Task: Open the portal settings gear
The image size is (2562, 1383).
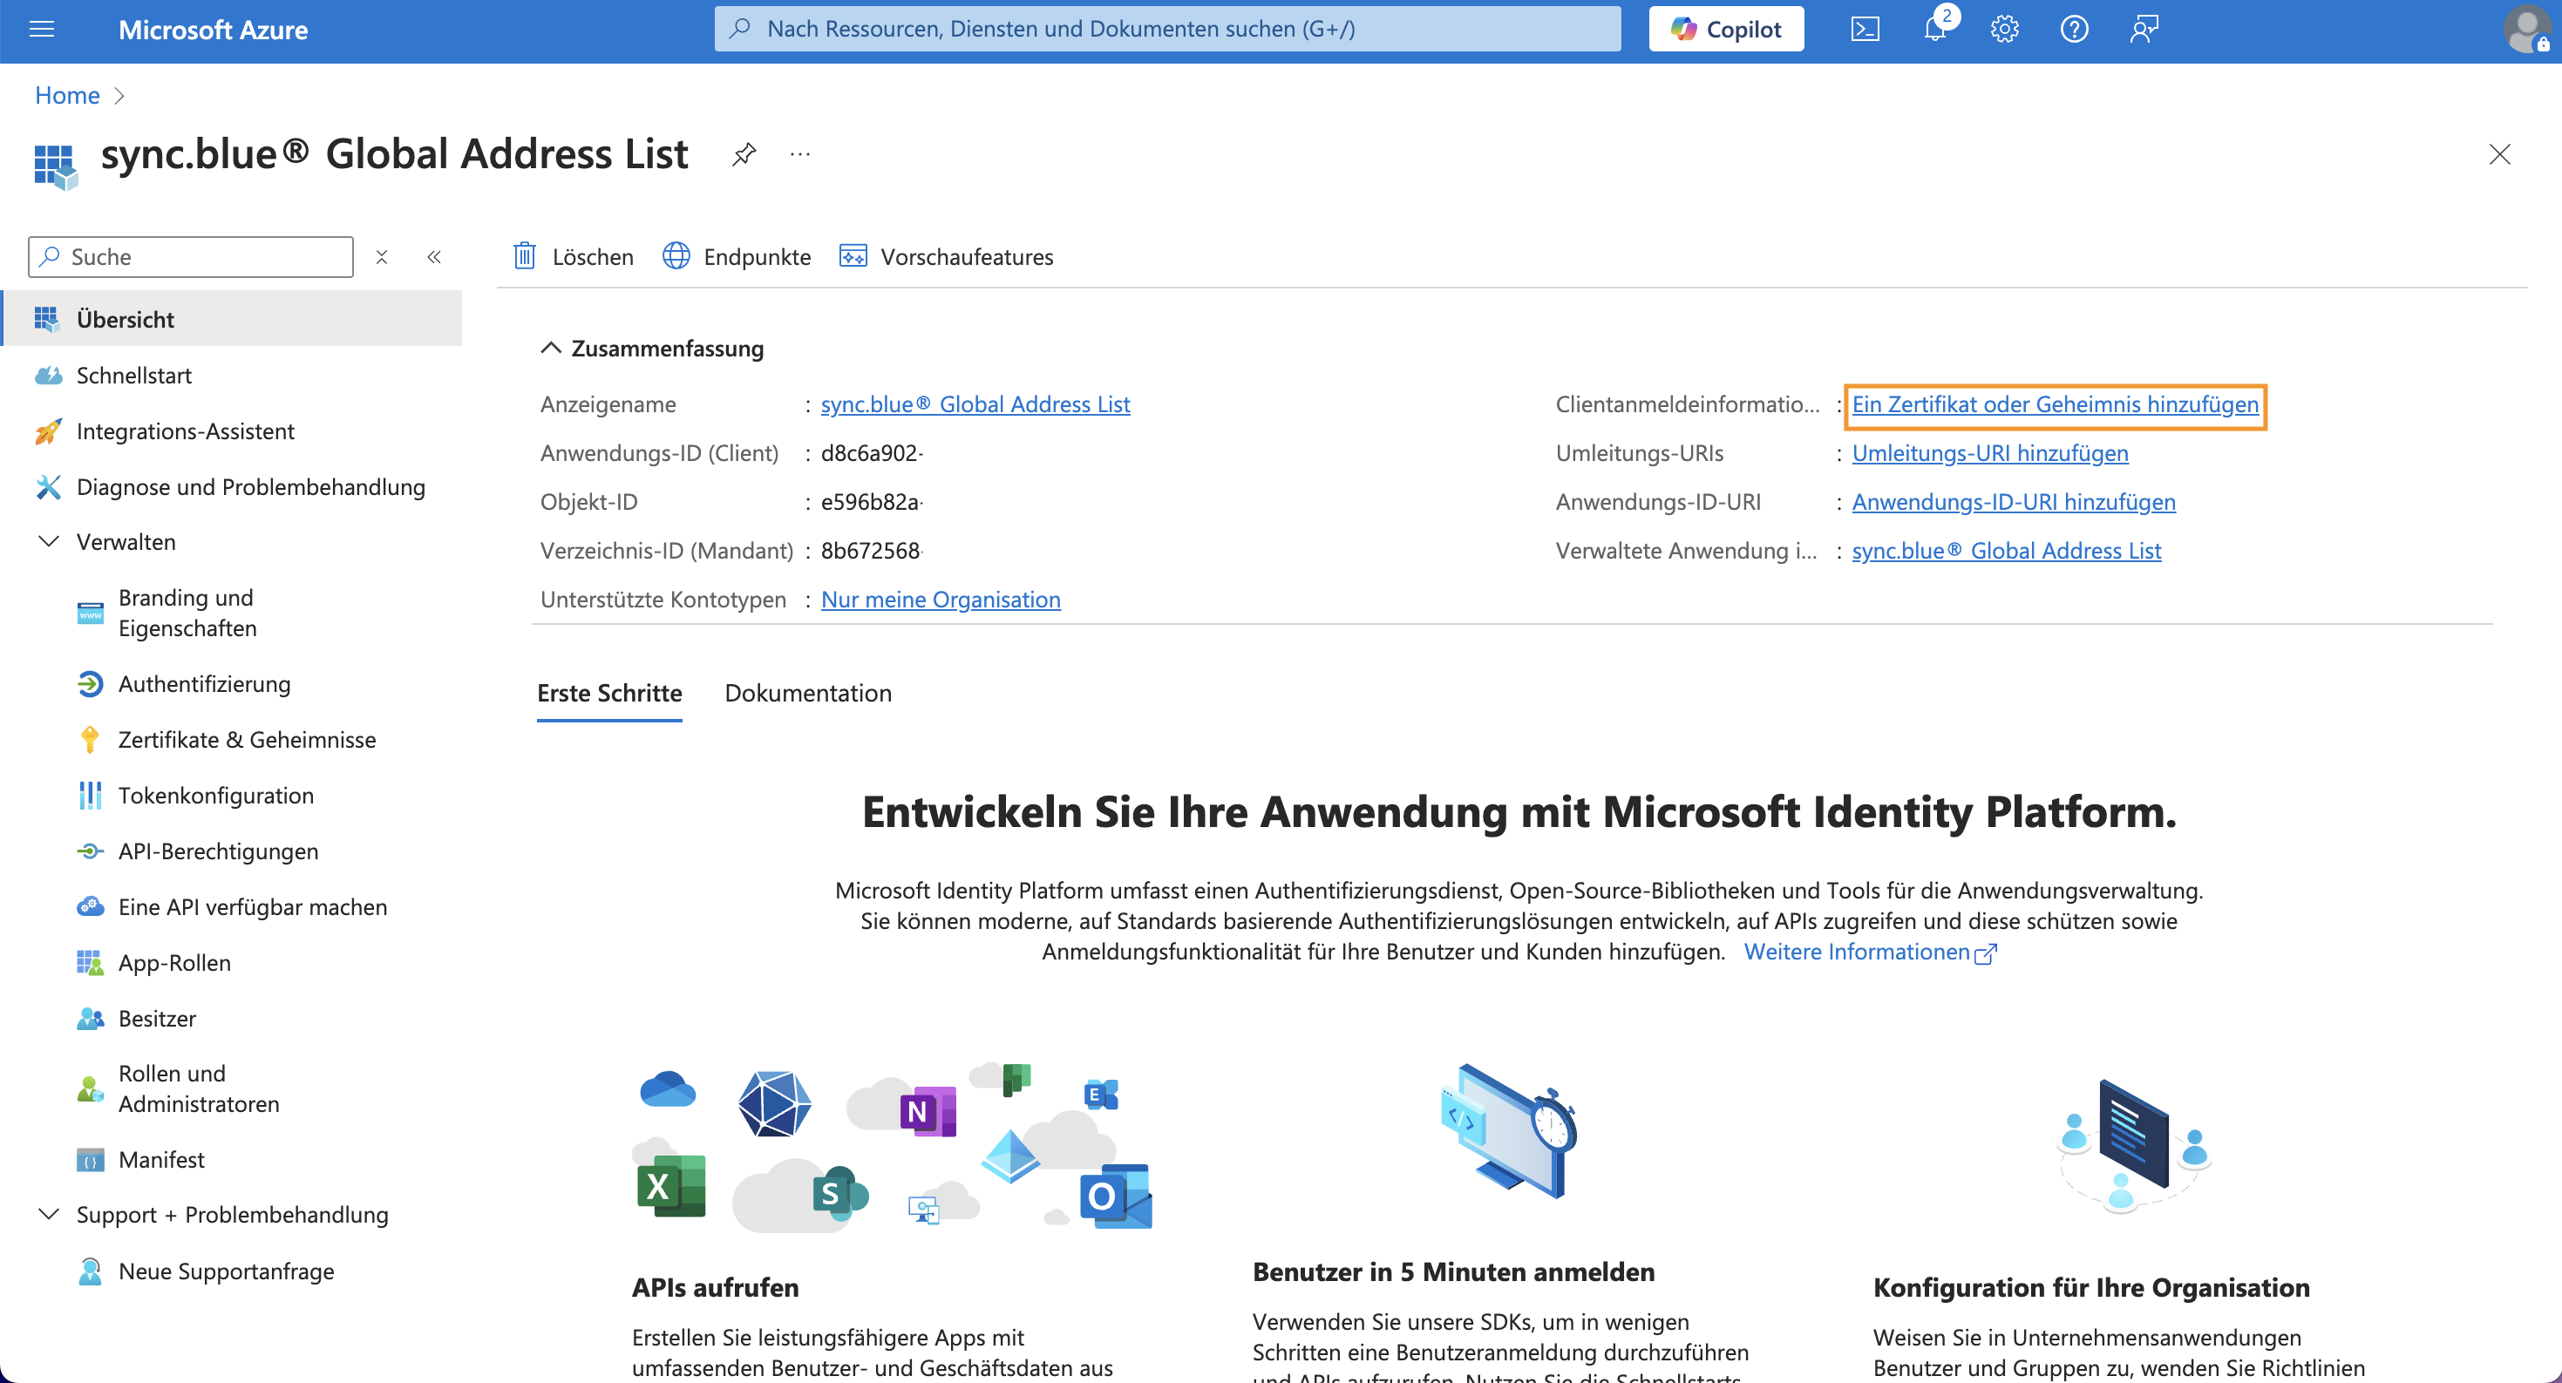Action: (2004, 29)
